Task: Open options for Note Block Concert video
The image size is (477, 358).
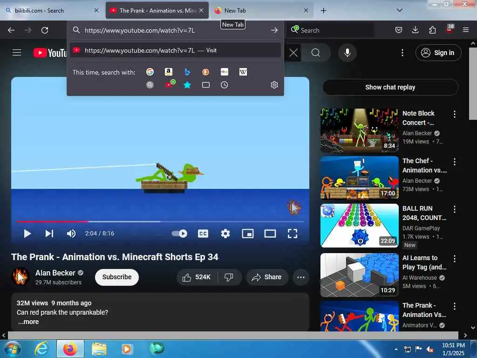Action: (x=454, y=114)
